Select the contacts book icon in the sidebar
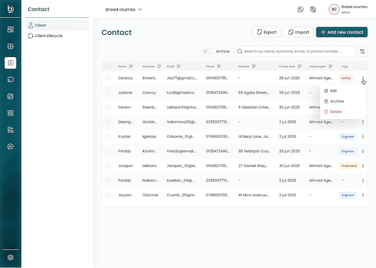376x268 pixels. [10, 63]
